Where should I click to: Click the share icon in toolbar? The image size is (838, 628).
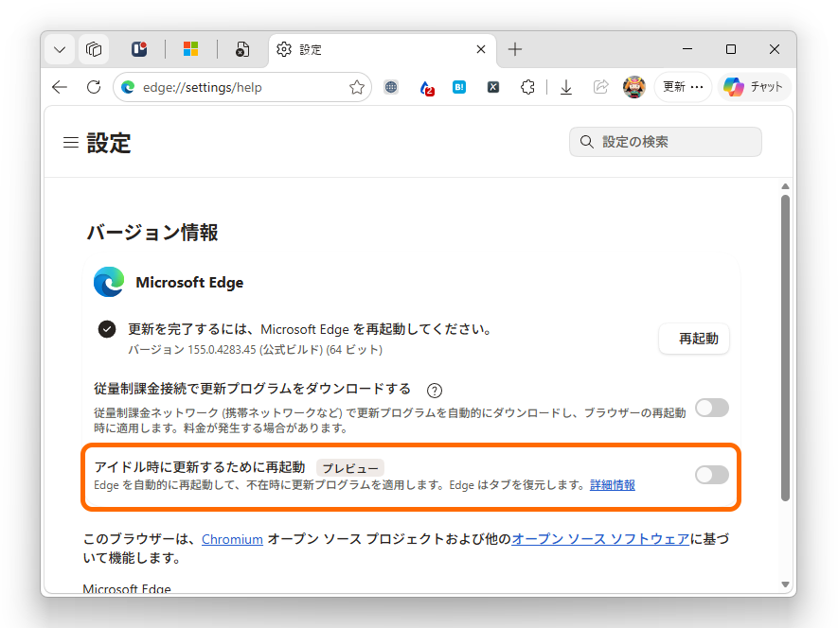600,87
